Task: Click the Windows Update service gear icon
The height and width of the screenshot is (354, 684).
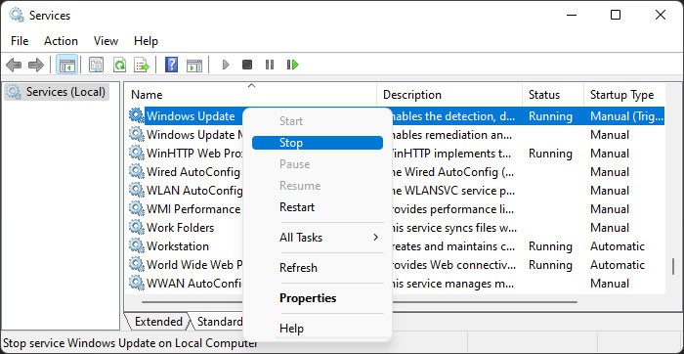Action: point(137,115)
